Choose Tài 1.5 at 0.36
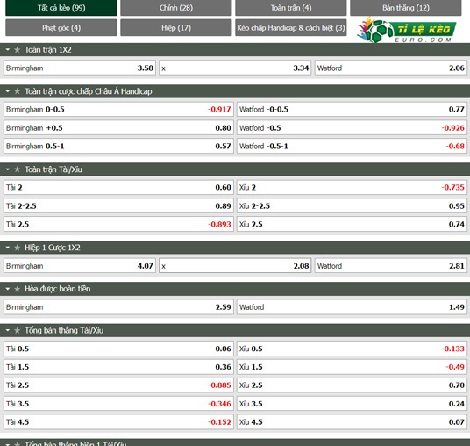Screen dimensions: 470x446 pos(118,367)
